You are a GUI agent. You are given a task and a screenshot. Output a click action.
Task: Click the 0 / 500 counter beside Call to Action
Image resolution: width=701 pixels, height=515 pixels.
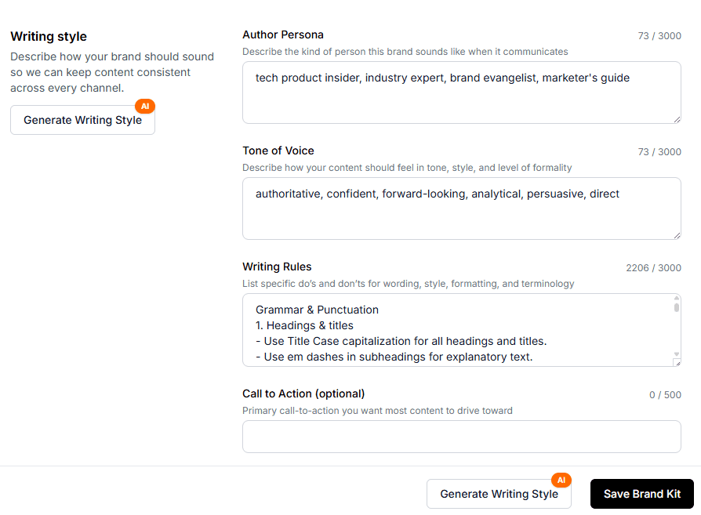[x=665, y=394]
